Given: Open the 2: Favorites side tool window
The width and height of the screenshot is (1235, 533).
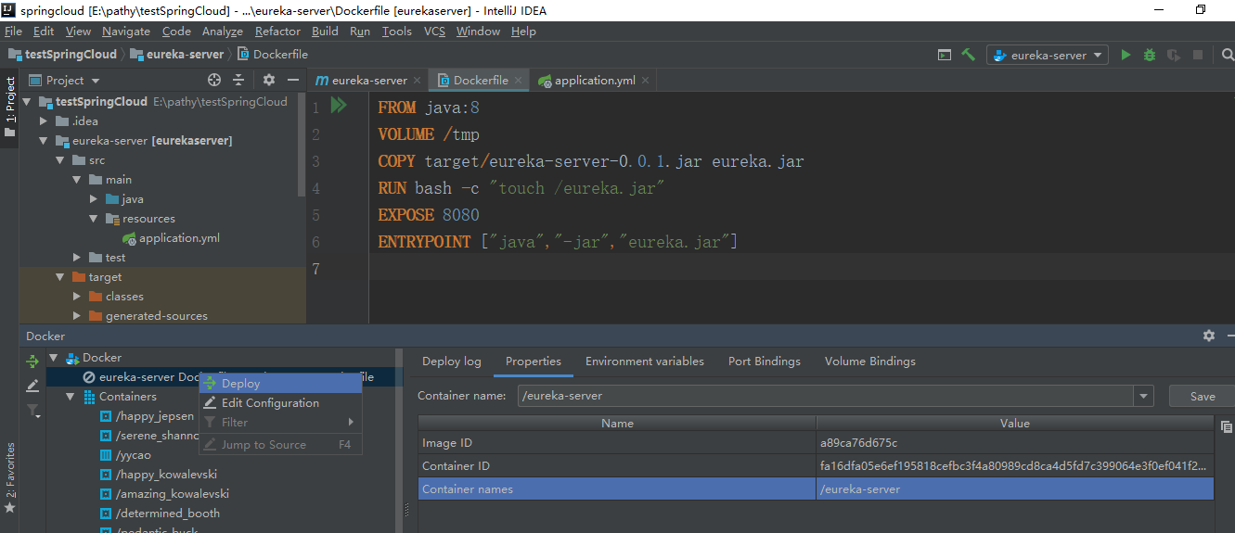Looking at the screenshot, I should point(10,478).
